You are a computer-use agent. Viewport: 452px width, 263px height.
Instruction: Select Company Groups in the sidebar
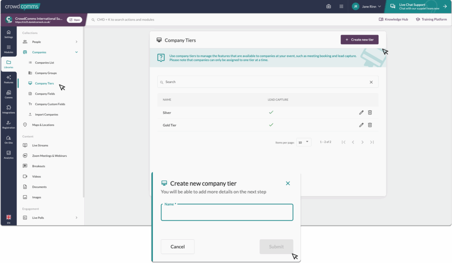pyautogui.click(x=46, y=73)
